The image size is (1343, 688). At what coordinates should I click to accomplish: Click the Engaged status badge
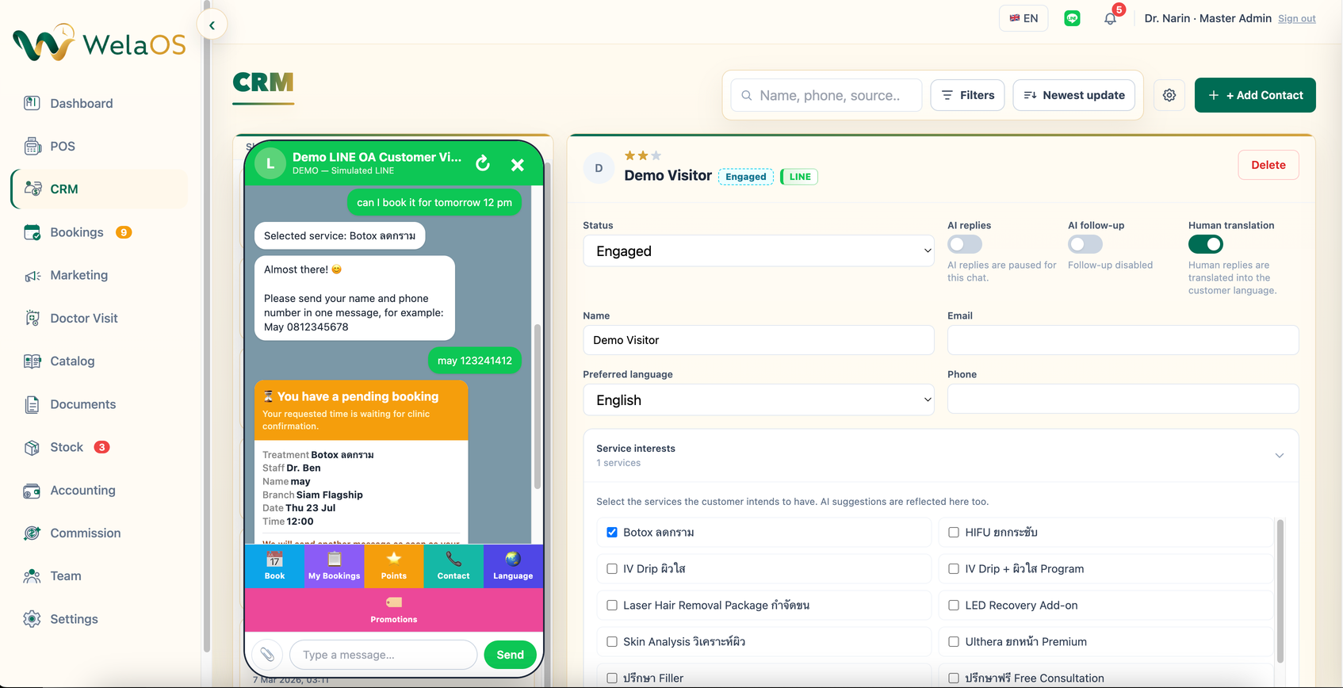(746, 177)
